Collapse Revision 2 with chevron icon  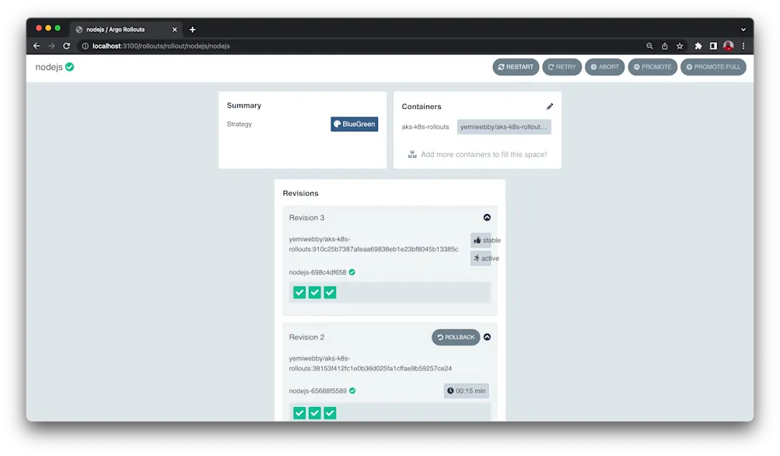487,337
